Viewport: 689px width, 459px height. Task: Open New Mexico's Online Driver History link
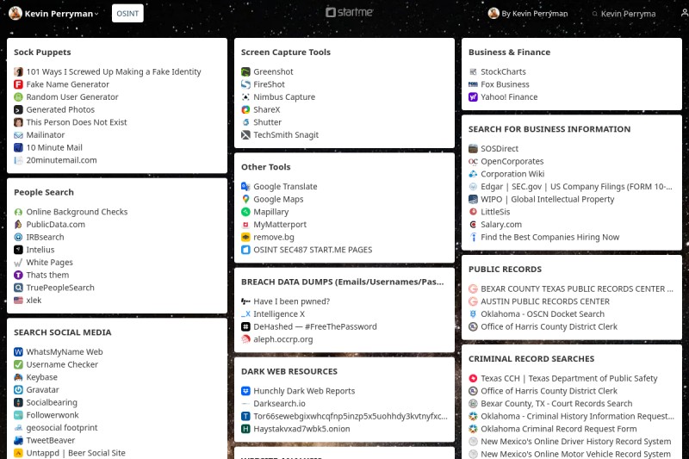[575, 442]
